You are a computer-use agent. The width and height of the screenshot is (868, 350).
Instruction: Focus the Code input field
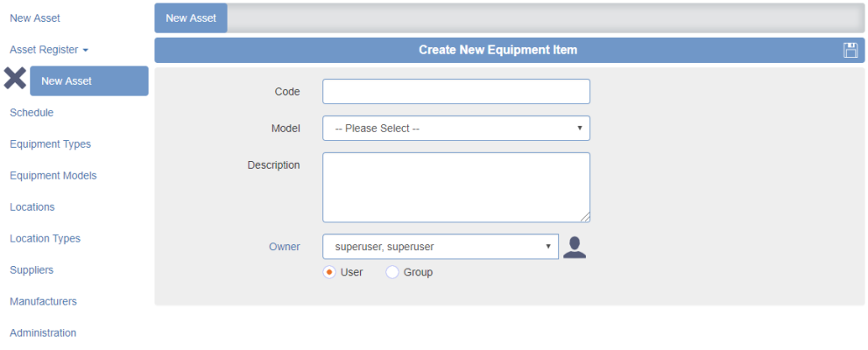(x=456, y=91)
